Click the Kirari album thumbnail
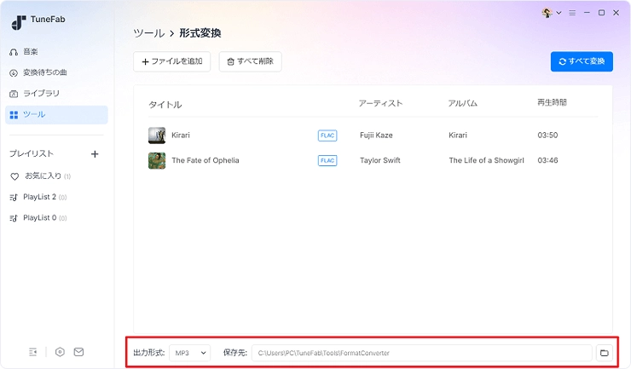631x369 pixels. point(157,135)
